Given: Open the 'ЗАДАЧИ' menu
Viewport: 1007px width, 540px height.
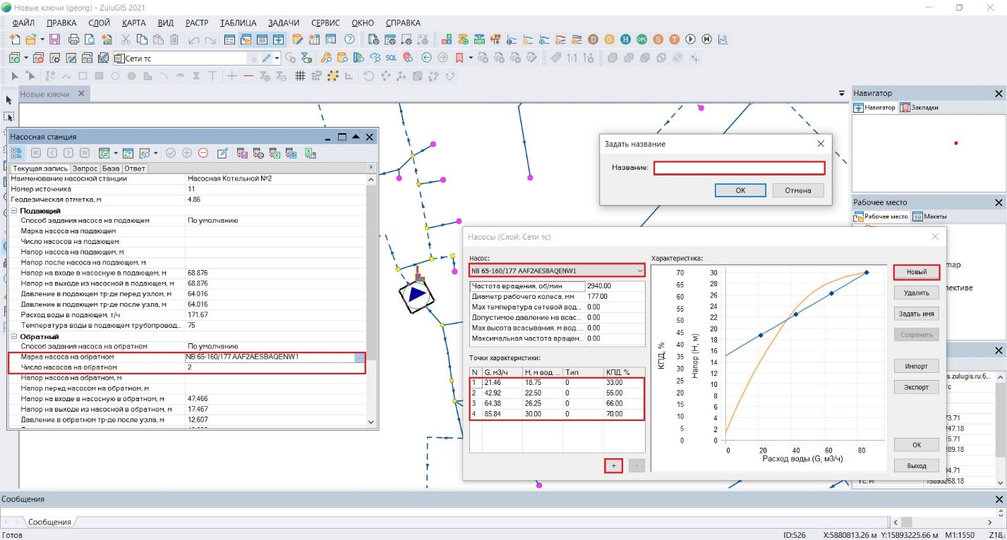Looking at the screenshot, I should 282,23.
